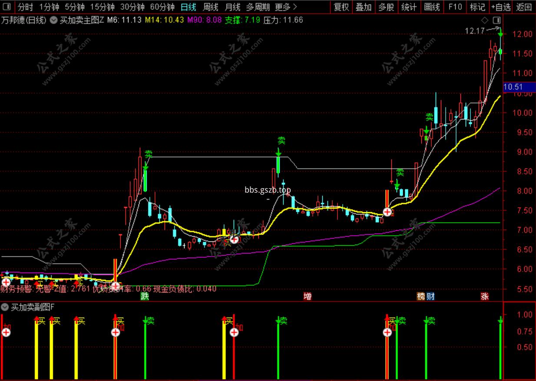The height and width of the screenshot is (381, 536).
Task: Click the 涨 event marker below the chart
Action: click(485, 296)
